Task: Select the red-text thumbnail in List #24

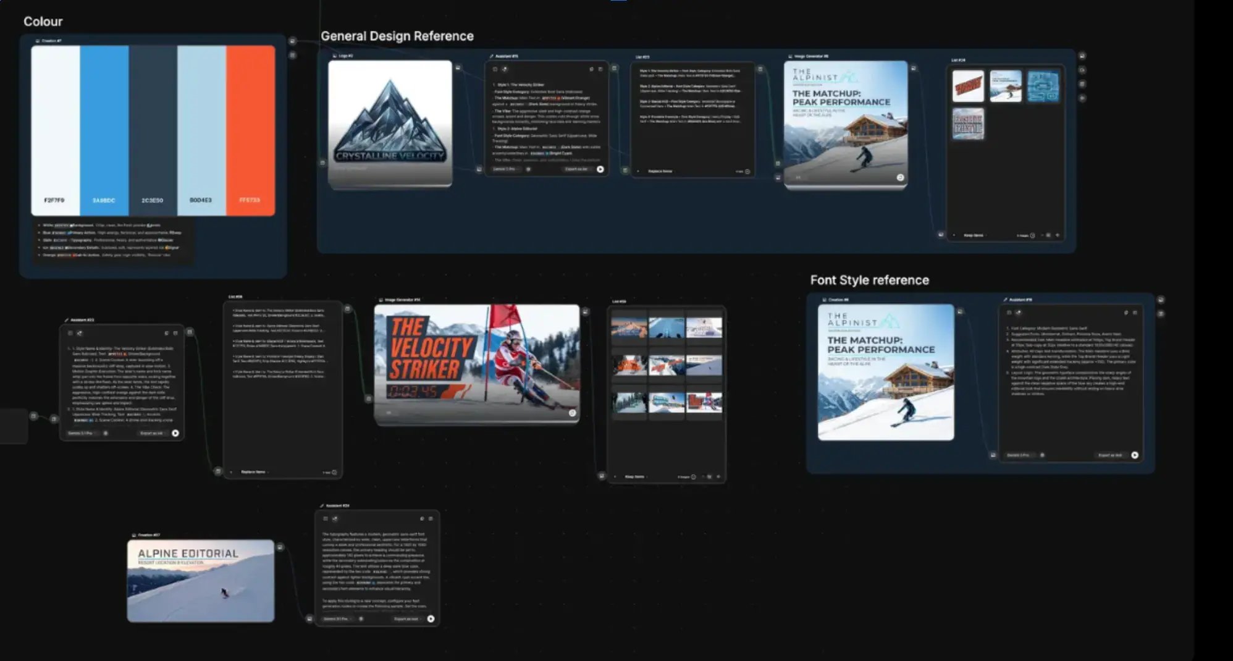Action: click(x=968, y=86)
